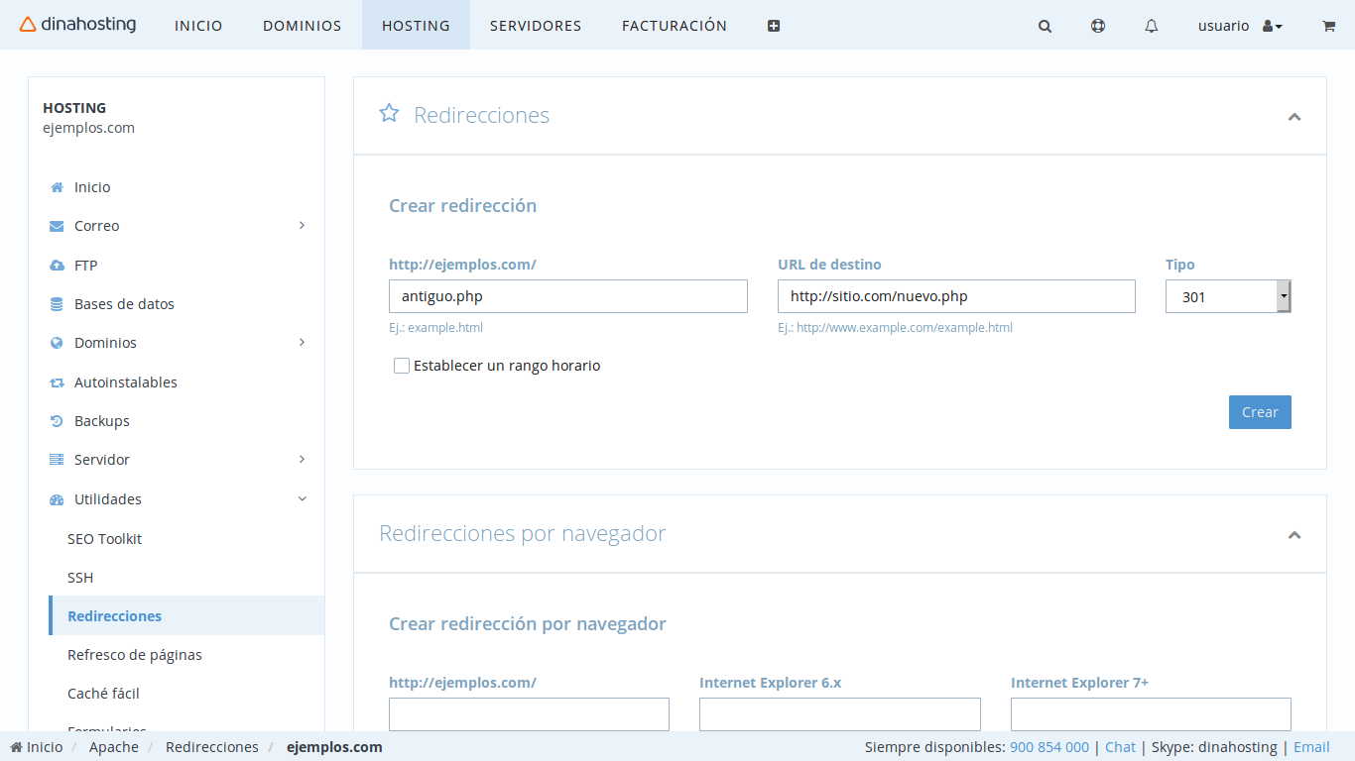Mark Redirecciones as favorite with star icon
The image size is (1355, 761).
point(389,114)
